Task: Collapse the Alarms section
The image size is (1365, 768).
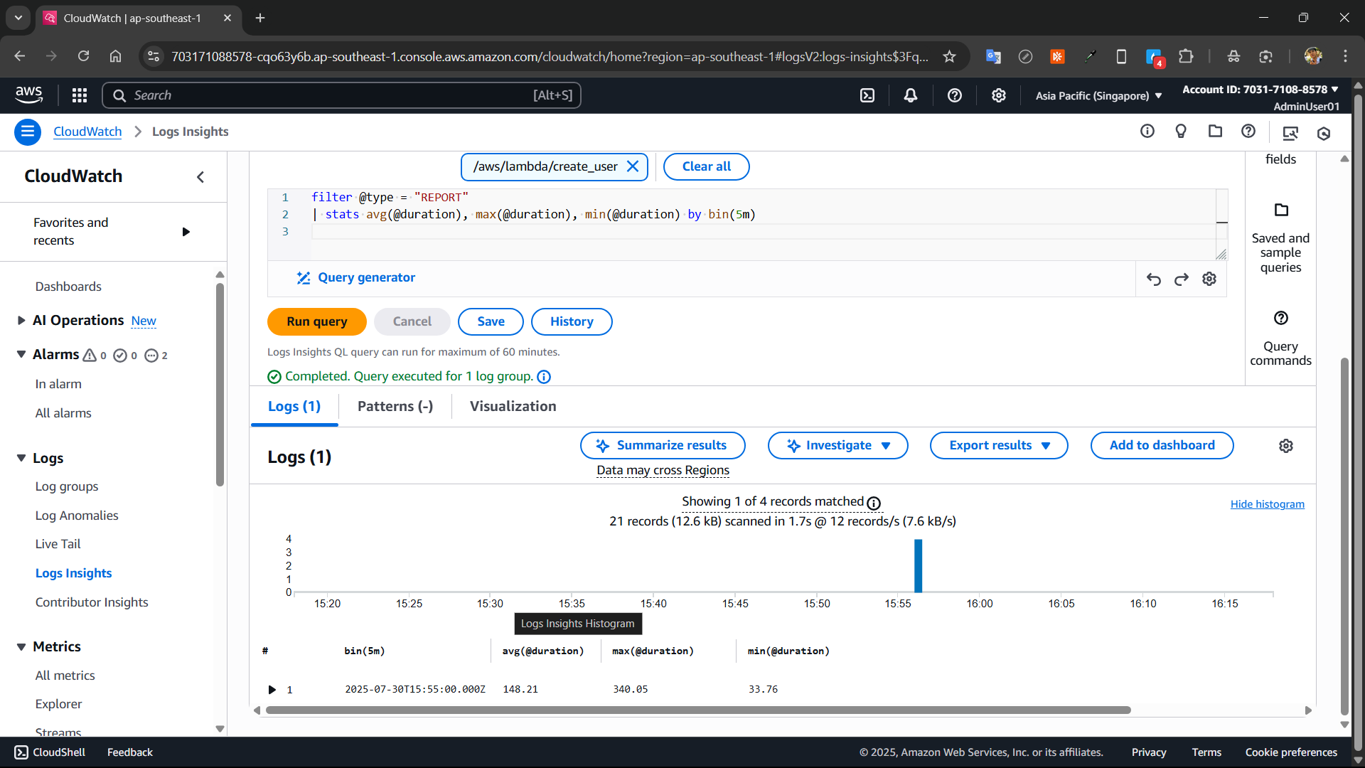Action: pyautogui.click(x=21, y=354)
